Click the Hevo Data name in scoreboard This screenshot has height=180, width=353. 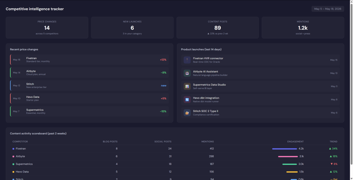[x=22, y=172]
